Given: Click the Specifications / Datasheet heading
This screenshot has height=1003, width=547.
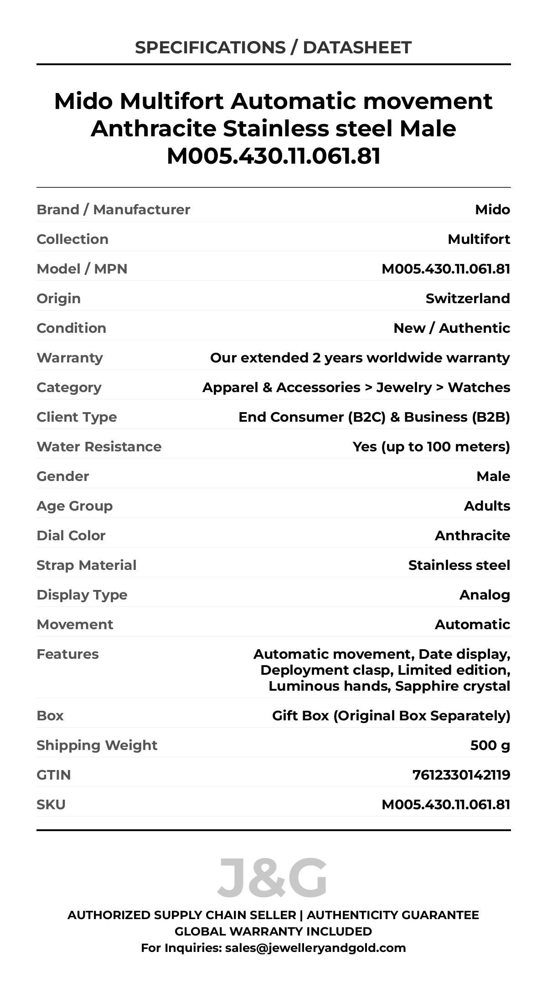Looking at the screenshot, I should (x=273, y=47).
